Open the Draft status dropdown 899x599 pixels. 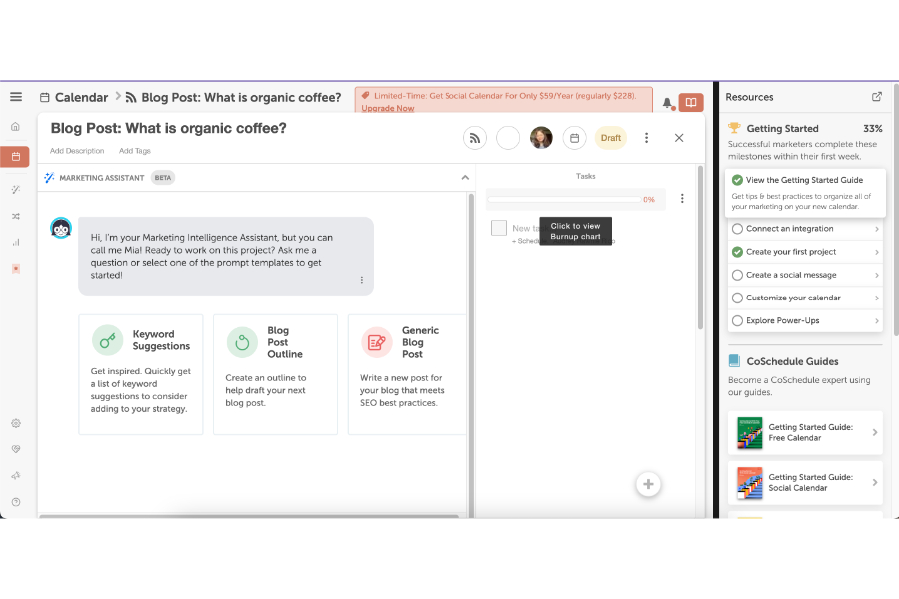[611, 138]
